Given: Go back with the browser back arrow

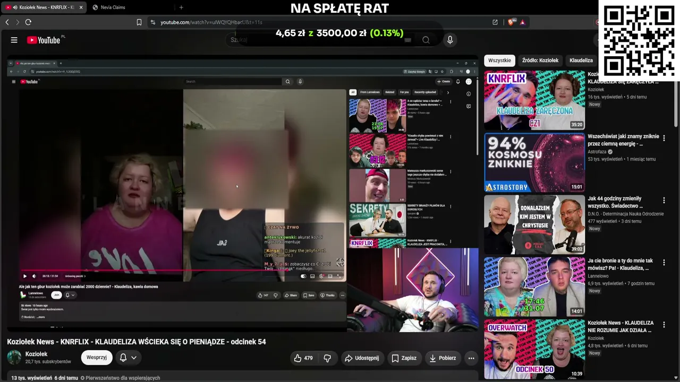Looking at the screenshot, I should (x=7, y=22).
